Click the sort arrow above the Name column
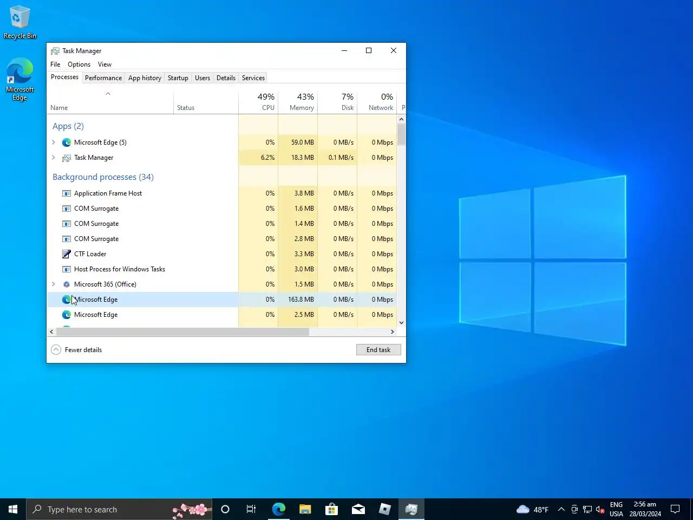The image size is (693, 520). 108,94
